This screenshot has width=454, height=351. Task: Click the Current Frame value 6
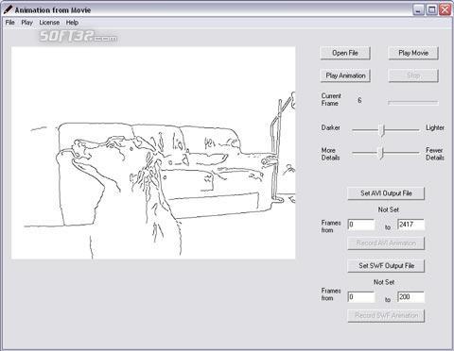[x=359, y=100]
